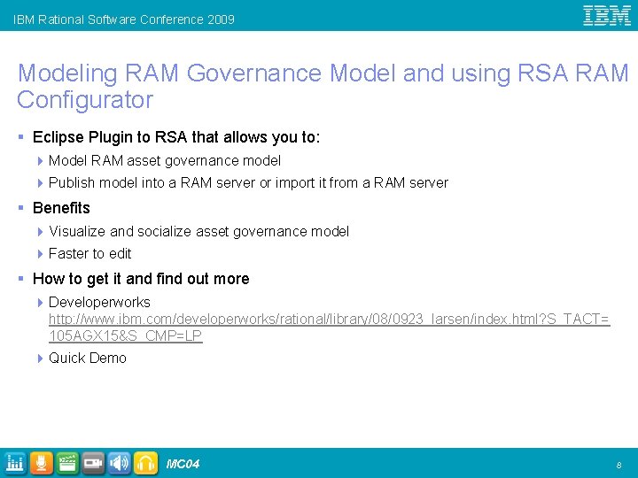The image size is (638, 478).
Task: Click the yellow headphones icon
Action: (x=145, y=463)
